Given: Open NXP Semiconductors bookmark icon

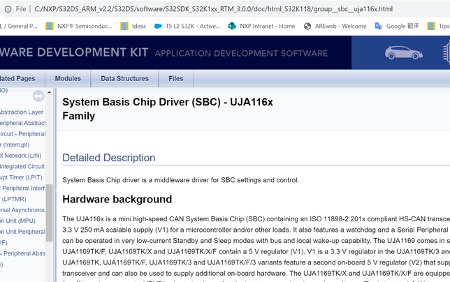Looking at the screenshot, I should pos(50,27).
